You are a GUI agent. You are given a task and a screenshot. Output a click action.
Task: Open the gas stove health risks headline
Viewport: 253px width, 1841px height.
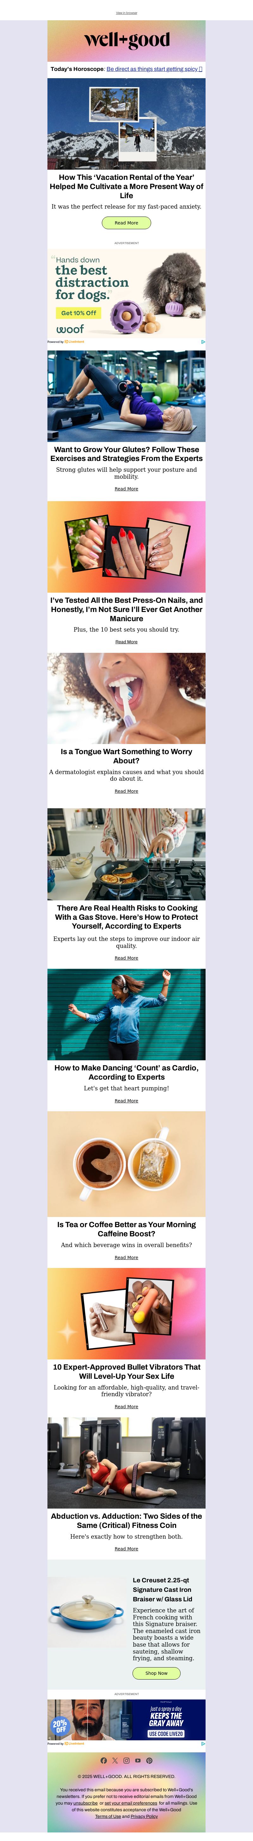tap(126, 917)
